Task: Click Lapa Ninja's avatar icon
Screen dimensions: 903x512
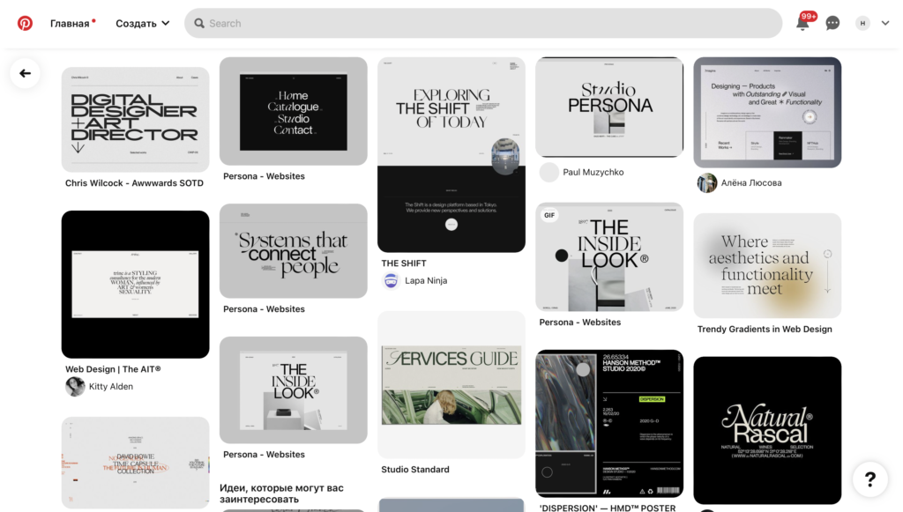Action: pos(391,281)
